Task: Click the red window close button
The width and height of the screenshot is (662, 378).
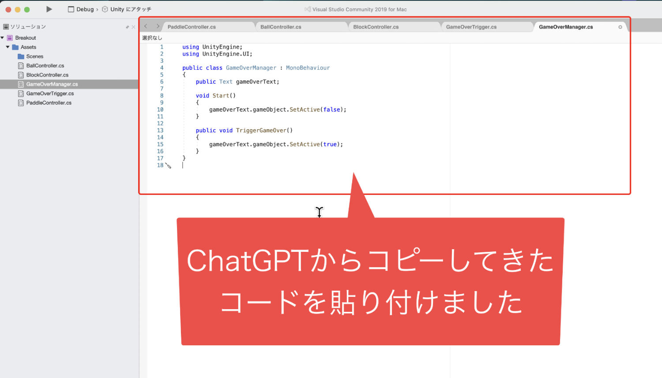Action: click(8, 9)
